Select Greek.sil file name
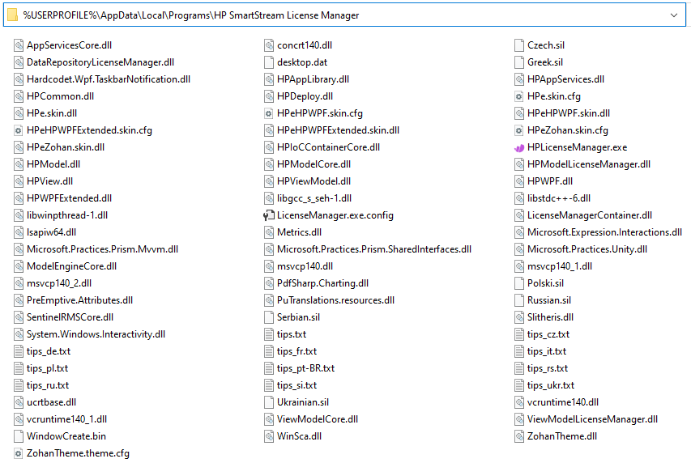Image resolution: width=691 pixels, height=463 pixels. [545, 62]
